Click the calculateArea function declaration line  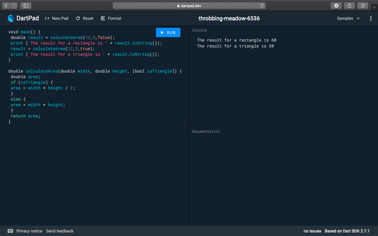pos(95,71)
